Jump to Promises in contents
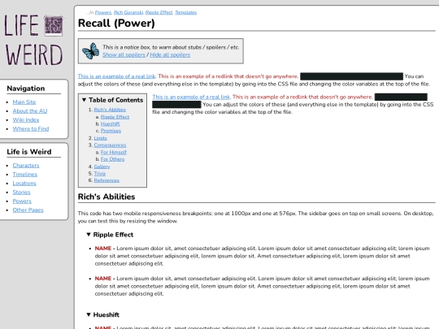Viewport: 439px width, 329px height. point(111,131)
